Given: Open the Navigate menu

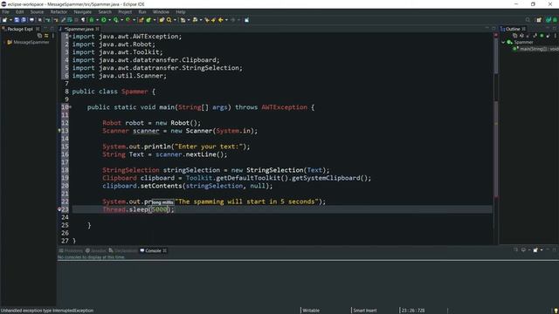Looking at the screenshot, I should pyautogui.click(x=83, y=11).
